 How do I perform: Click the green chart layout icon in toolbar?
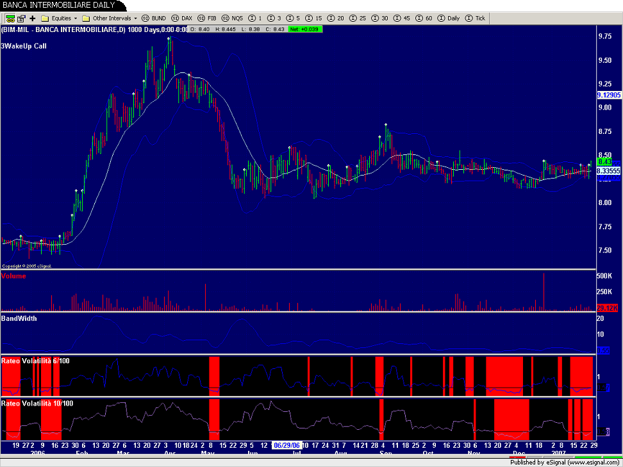click(x=10, y=18)
